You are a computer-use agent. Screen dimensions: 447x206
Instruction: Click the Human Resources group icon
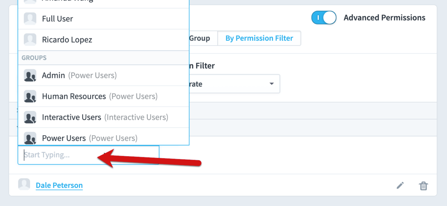click(x=30, y=96)
